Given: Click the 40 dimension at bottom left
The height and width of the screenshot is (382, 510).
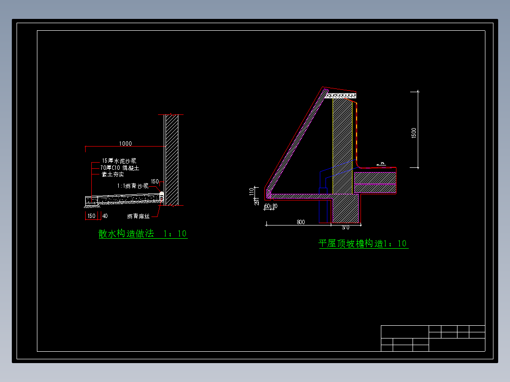Looking at the screenshot, I should pyautogui.click(x=105, y=216).
